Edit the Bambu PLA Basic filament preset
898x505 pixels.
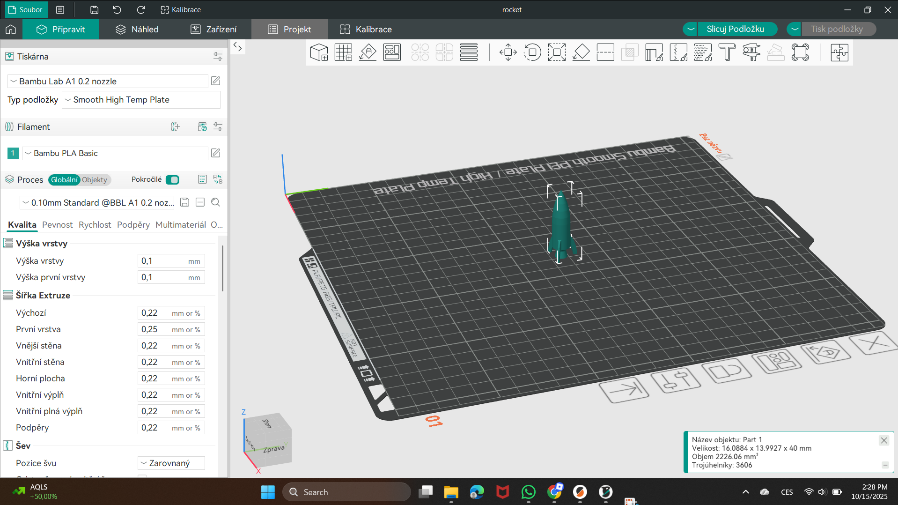[x=216, y=153]
